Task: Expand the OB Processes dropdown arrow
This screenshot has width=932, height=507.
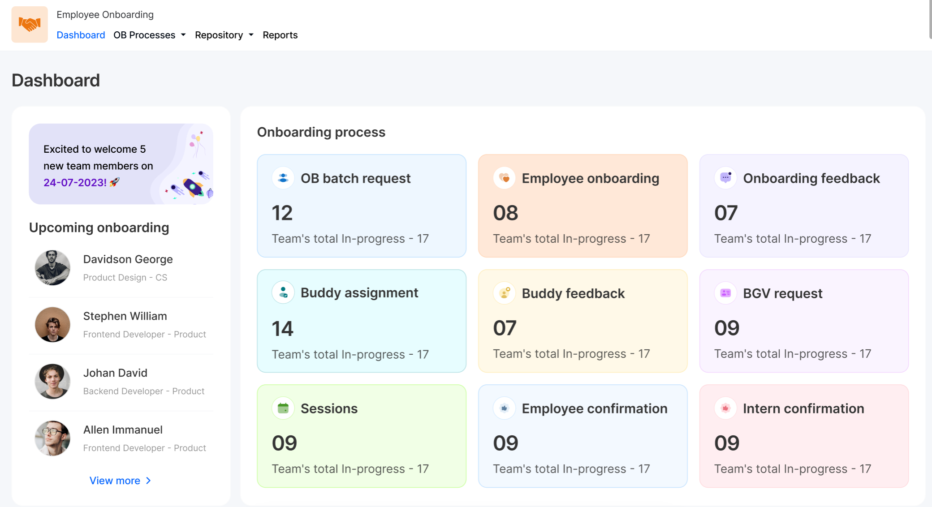Action: (x=183, y=35)
